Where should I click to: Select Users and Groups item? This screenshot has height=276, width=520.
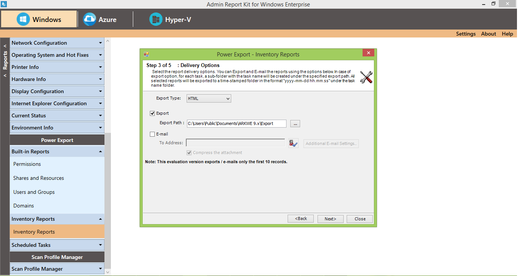34,192
